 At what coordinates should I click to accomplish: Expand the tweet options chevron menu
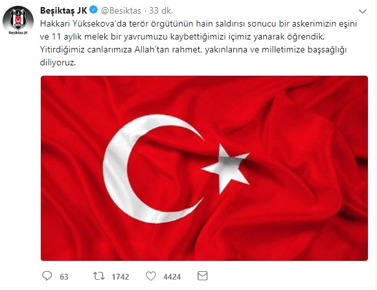click(x=362, y=11)
